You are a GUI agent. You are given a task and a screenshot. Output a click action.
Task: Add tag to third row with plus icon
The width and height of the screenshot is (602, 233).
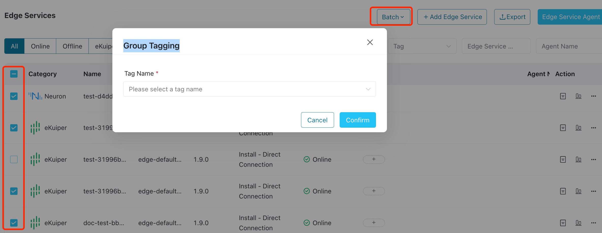[x=374, y=159]
